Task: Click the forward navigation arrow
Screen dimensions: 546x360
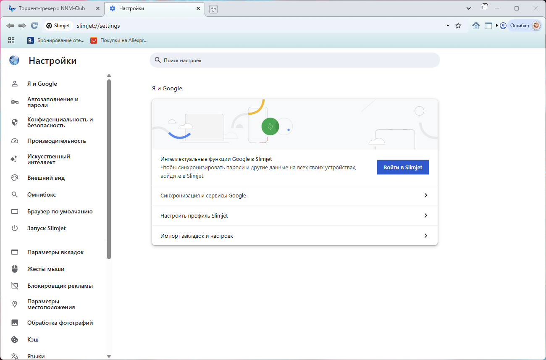Action: pos(22,26)
